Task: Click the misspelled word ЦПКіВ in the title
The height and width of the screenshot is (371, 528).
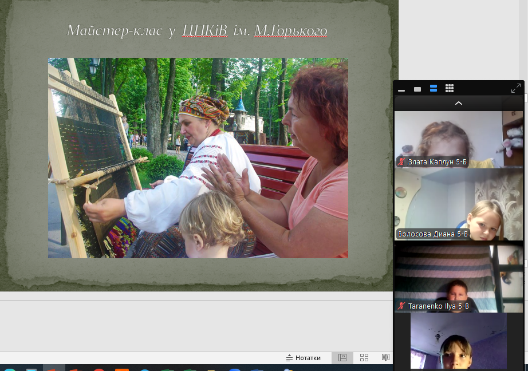Action: tap(205, 31)
